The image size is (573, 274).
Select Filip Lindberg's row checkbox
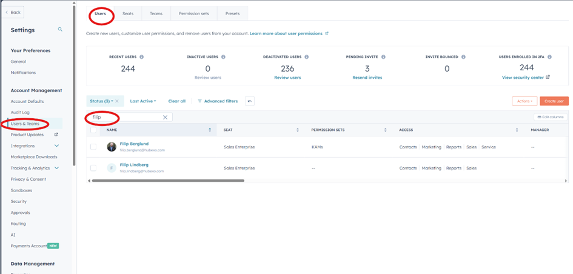point(93,168)
